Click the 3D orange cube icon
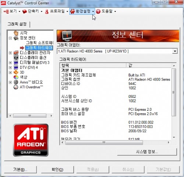Image resolution: width=184 pixels, height=177 pixels. tap(16, 72)
